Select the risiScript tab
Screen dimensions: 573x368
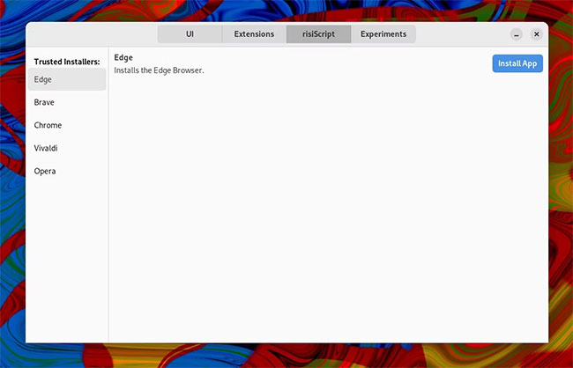click(318, 34)
